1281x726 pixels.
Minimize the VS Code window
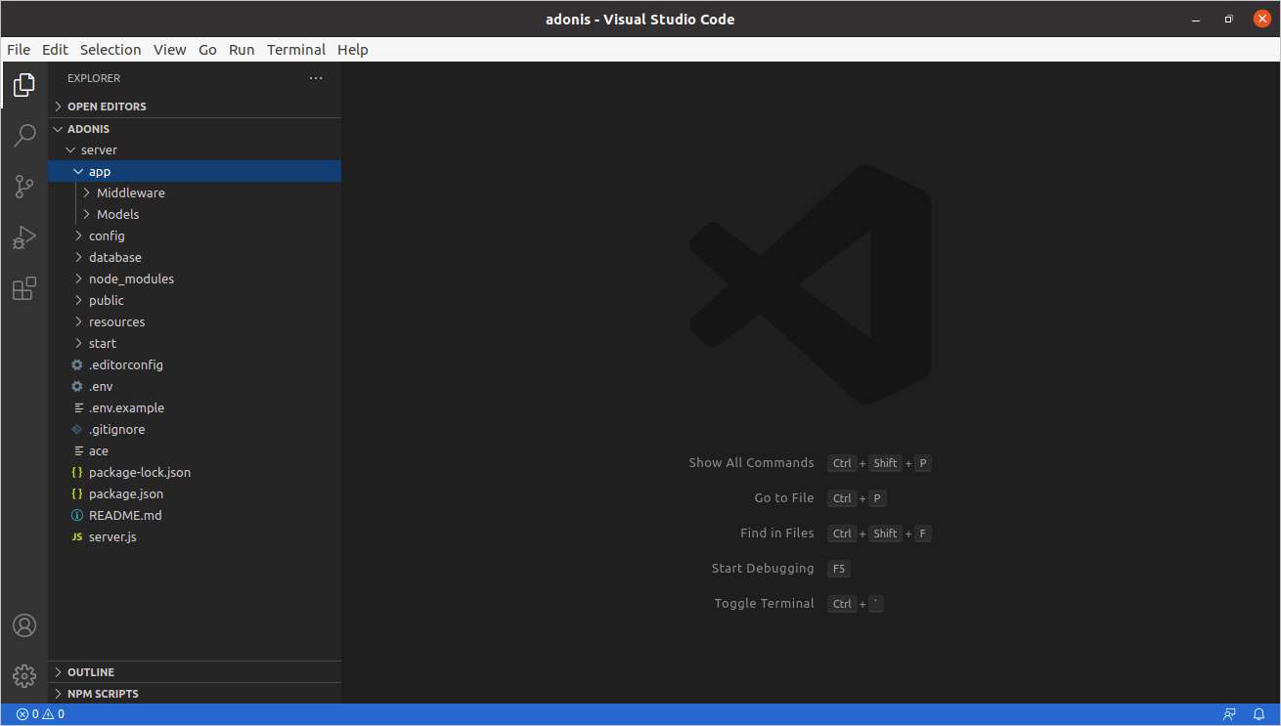(x=1196, y=20)
